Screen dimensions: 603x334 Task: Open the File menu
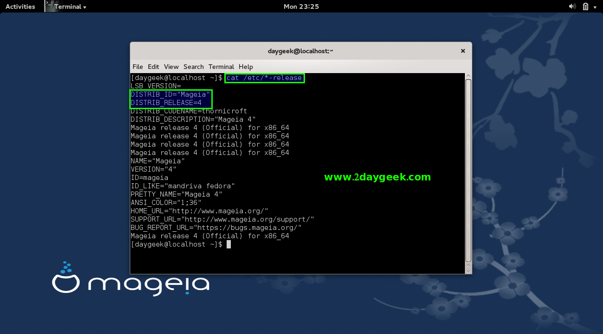click(138, 67)
